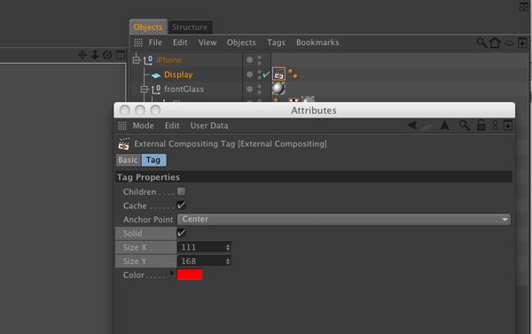This screenshot has height=334, width=532.
Task: Click the grip icon left of File menu
Action: (138, 43)
